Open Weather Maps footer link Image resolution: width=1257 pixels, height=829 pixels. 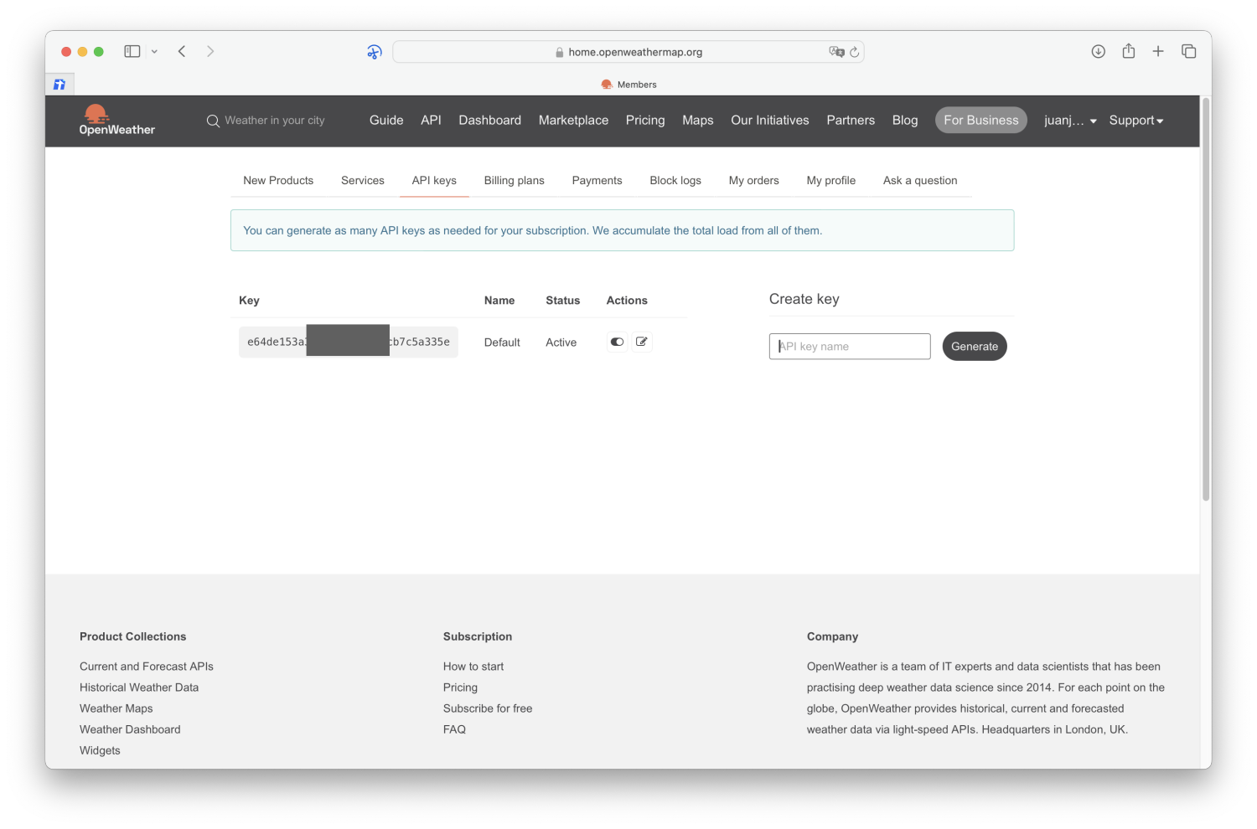116,708
